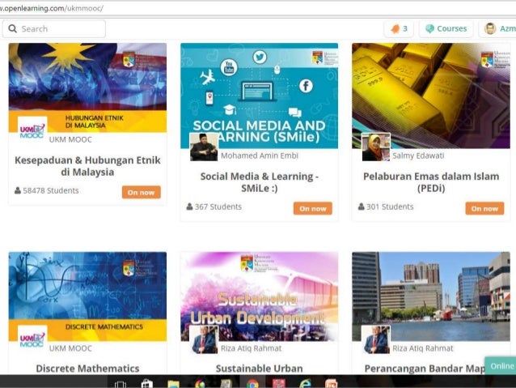Open the Discrete Mathematics course title
Screen dimensions: 516x388
(x=87, y=369)
